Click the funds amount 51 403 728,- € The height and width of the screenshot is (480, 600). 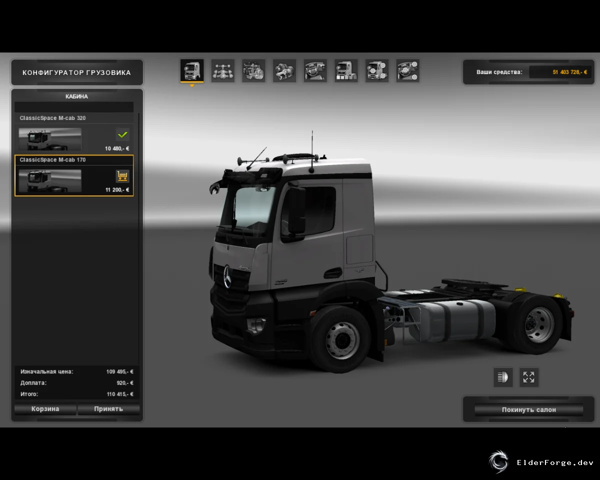coord(570,72)
